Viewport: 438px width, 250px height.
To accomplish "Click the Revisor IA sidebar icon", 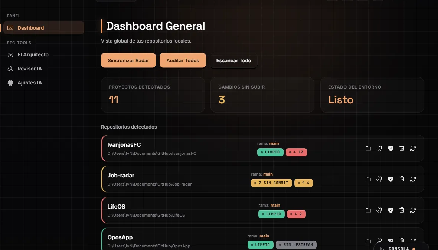I will pos(10,69).
